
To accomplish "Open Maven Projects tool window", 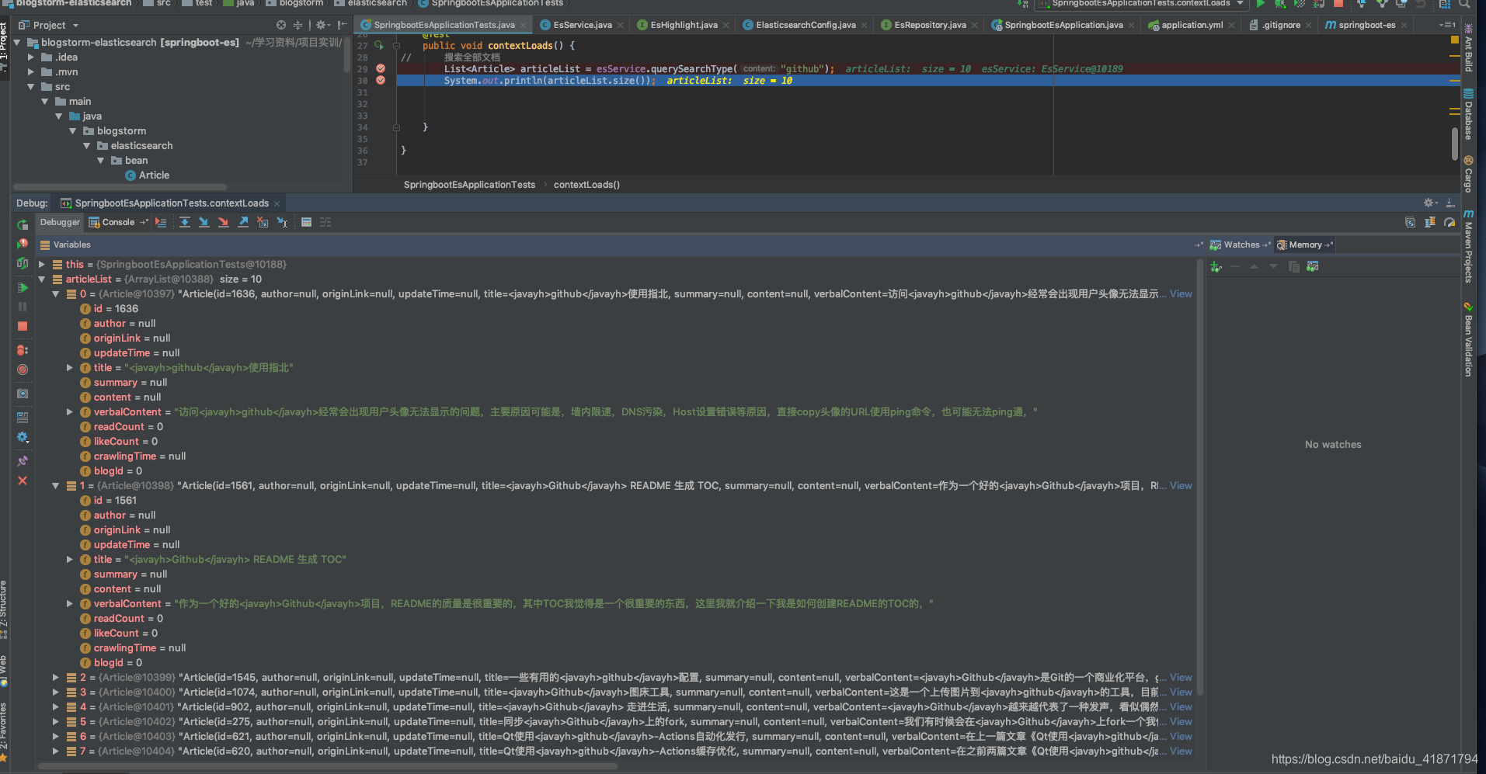I will (x=1468, y=246).
